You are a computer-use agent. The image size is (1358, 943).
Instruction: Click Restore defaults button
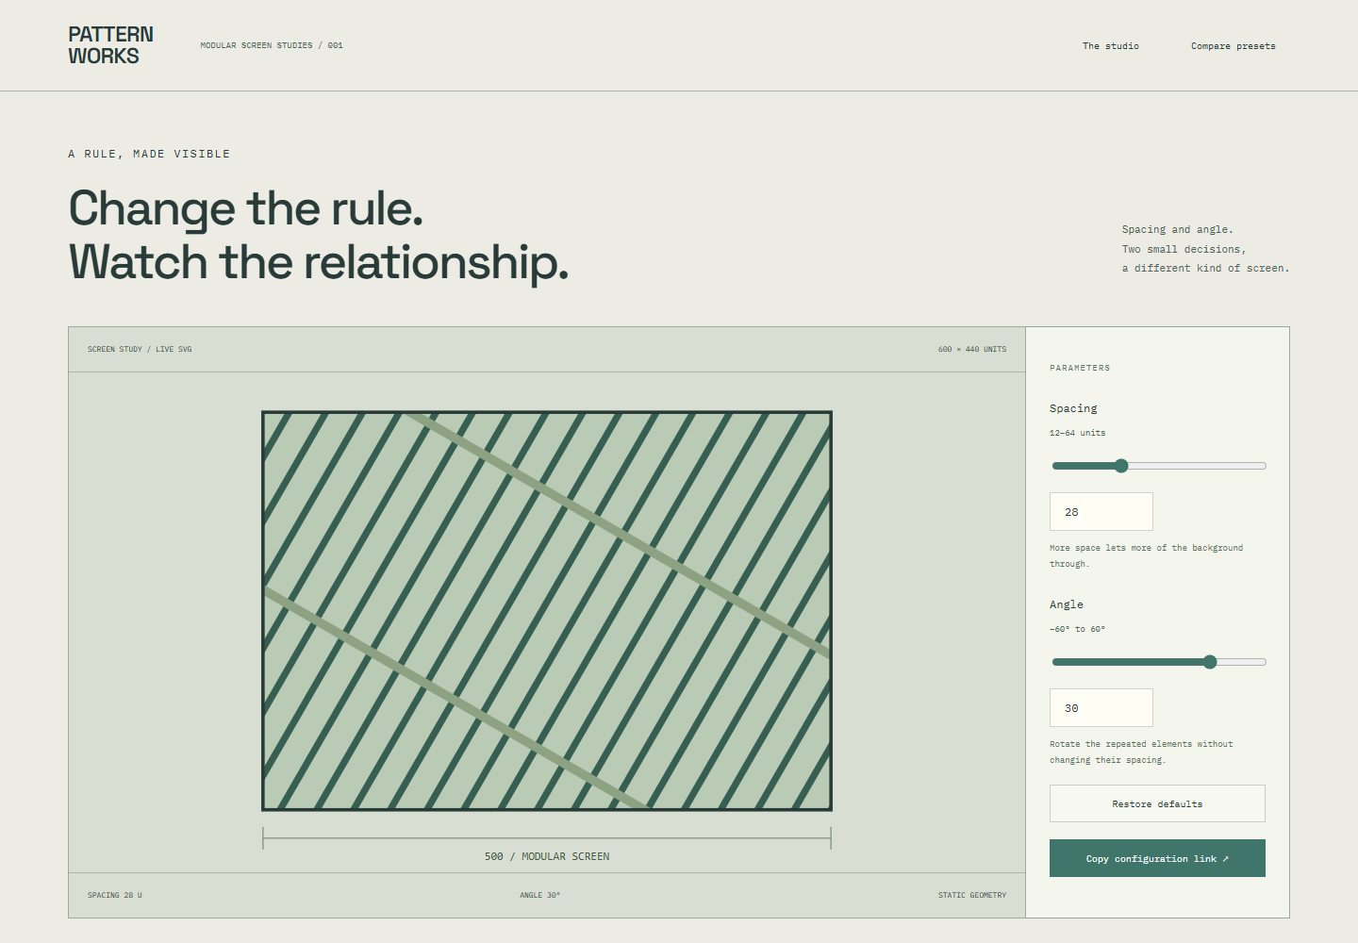[x=1157, y=803]
